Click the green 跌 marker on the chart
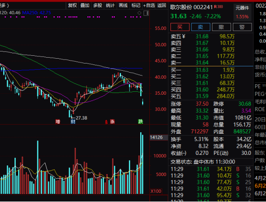The height and width of the screenshot is (202, 266). pos(141,122)
